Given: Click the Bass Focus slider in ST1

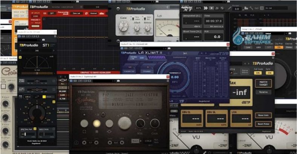Looking at the screenshot, I should click(46, 134).
